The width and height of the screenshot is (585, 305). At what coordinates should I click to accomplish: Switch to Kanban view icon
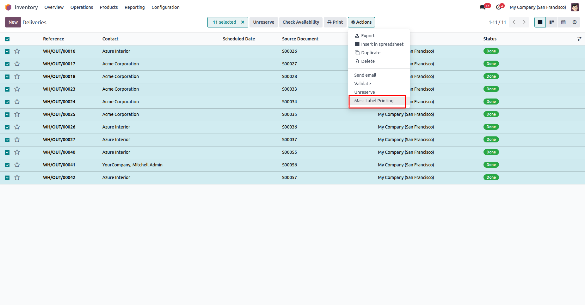551,22
